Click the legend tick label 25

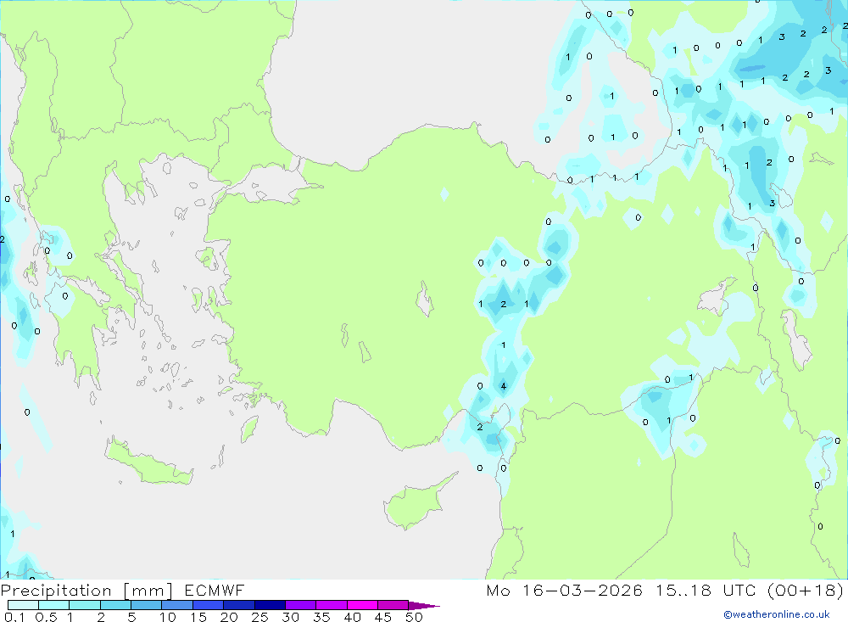[x=259, y=617]
